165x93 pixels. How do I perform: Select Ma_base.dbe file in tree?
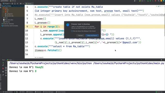pyautogui.click(x=8, y=20)
